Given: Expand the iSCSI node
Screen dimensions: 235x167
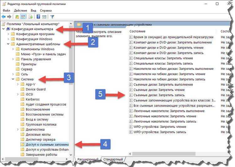Looking at the screenshot, I should pos(18,94).
